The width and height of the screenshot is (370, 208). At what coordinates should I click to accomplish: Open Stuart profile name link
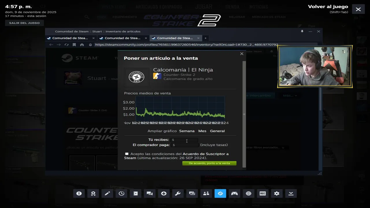click(97, 78)
